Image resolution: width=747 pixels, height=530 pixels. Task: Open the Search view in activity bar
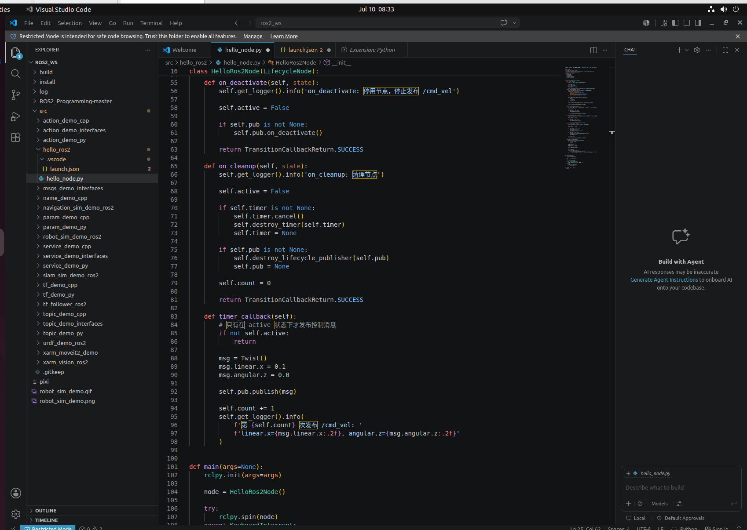coord(16,74)
